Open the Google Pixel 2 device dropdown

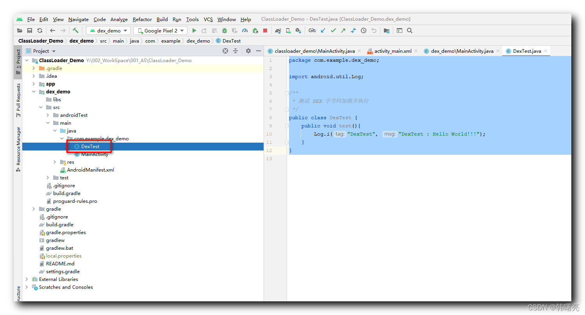pos(161,30)
